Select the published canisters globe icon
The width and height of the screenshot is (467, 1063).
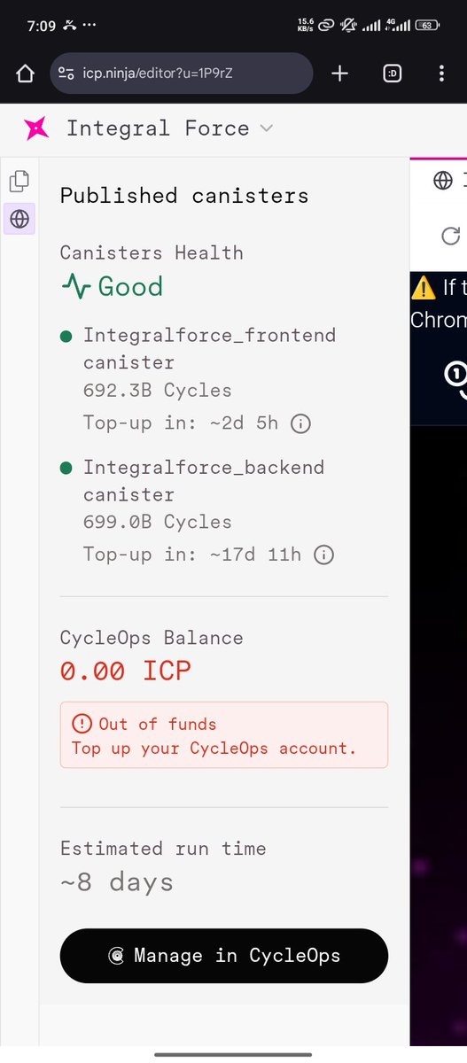click(x=19, y=218)
